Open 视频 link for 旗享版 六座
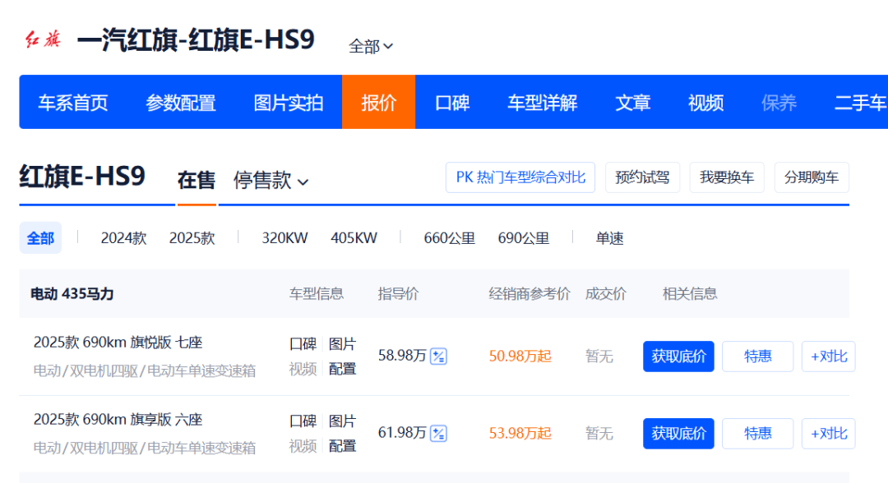 [303, 446]
